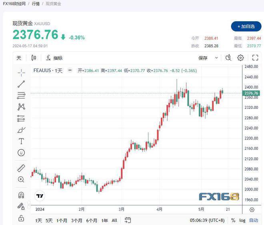
Task: Click the TradingView logo
Action: point(40,196)
